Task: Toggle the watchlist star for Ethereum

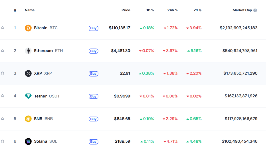Action: click(3, 51)
